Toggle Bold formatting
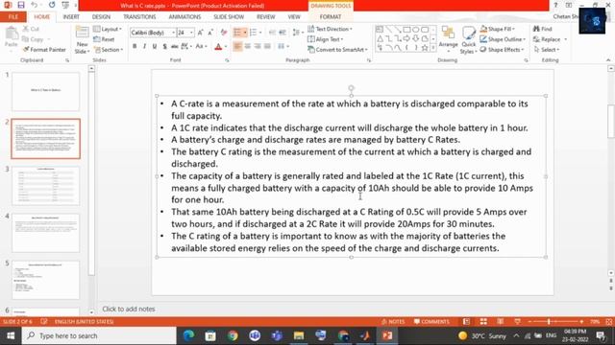The width and height of the screenshot is (615, 345). coord(135,47)
